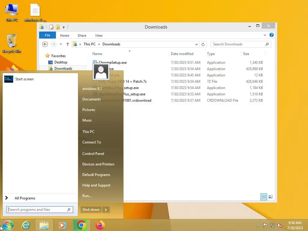Switch to details view layout button

pyautogui.click(x=263, y=197)
